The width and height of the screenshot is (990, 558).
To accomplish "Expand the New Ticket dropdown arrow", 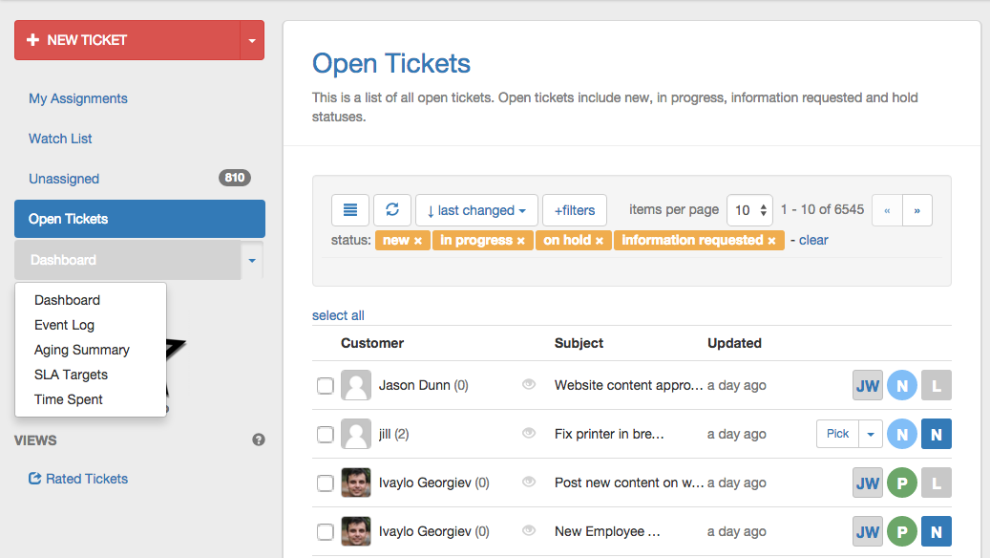I will (x=252, y=41).
